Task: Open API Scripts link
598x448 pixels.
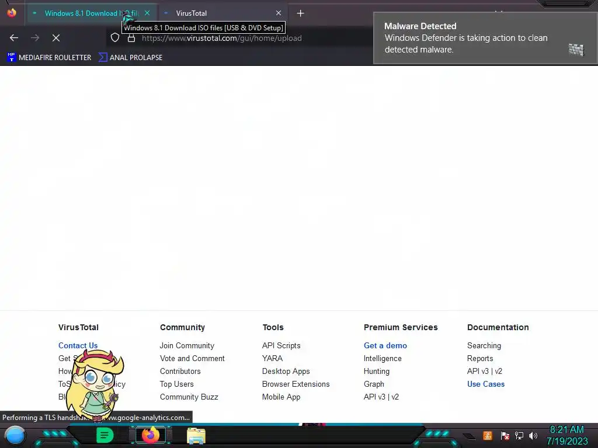Action: [281, 345]
